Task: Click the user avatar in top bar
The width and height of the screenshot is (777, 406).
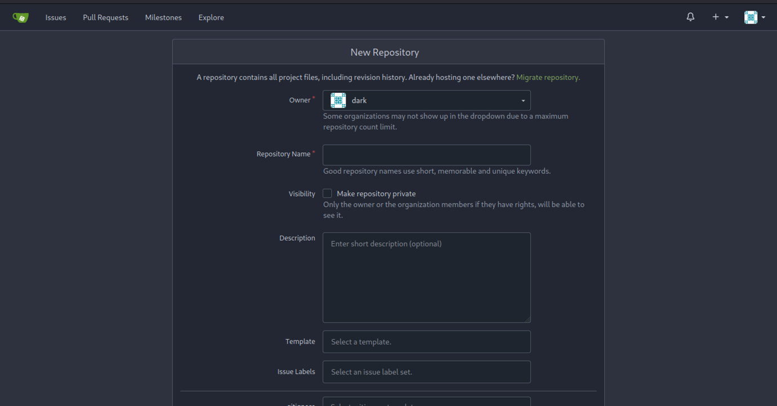Action: click(x=751, y=17)
